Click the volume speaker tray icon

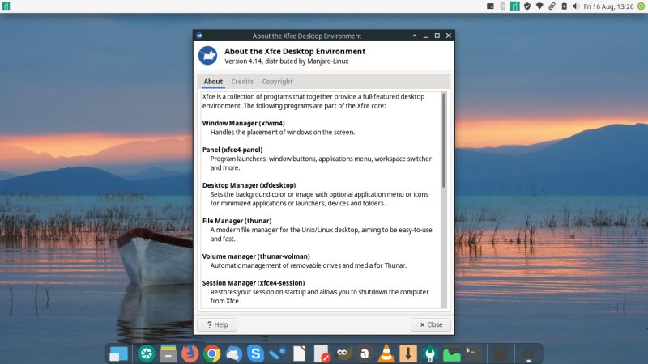click(575, 6)
